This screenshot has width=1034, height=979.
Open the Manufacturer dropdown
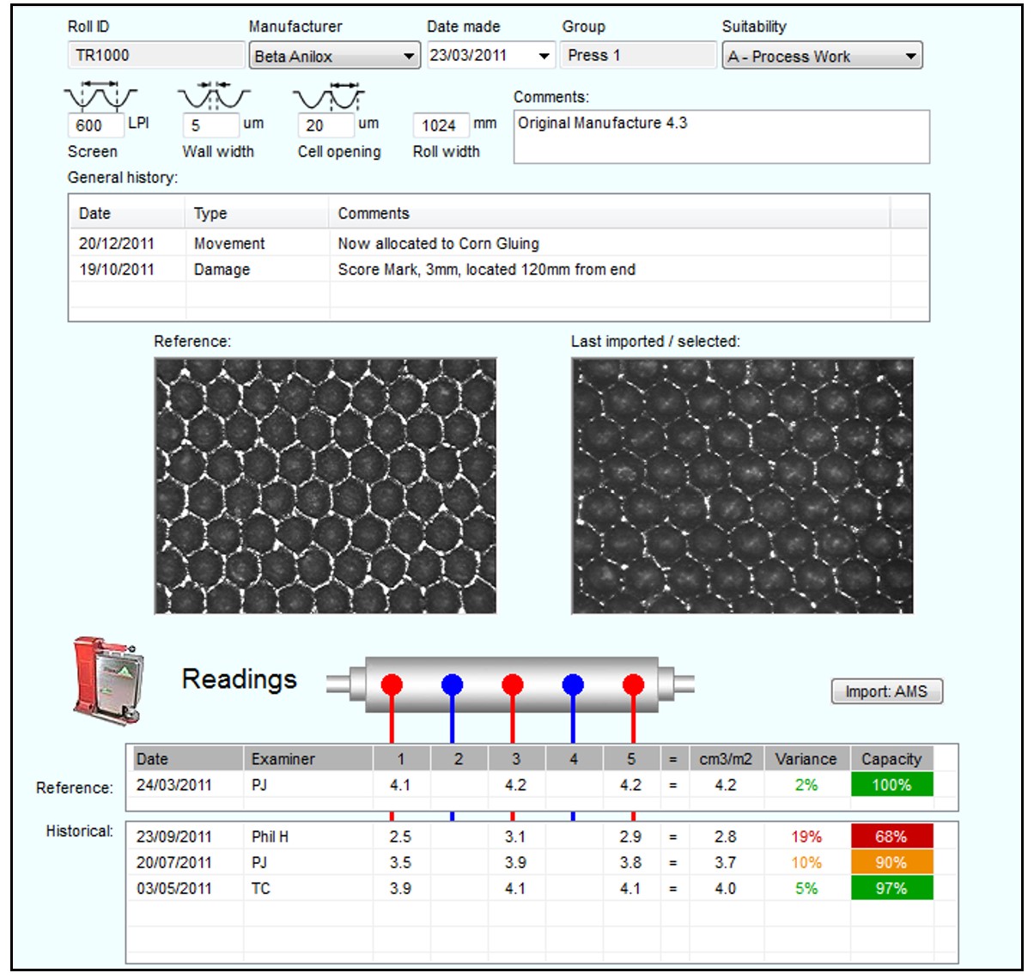(408, 56)
